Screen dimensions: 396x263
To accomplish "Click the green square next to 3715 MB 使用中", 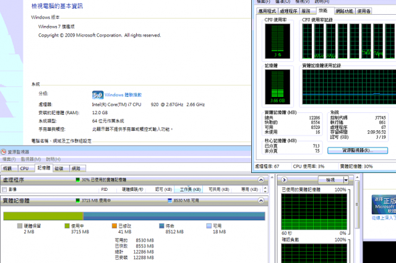I will tap(78, 201).
